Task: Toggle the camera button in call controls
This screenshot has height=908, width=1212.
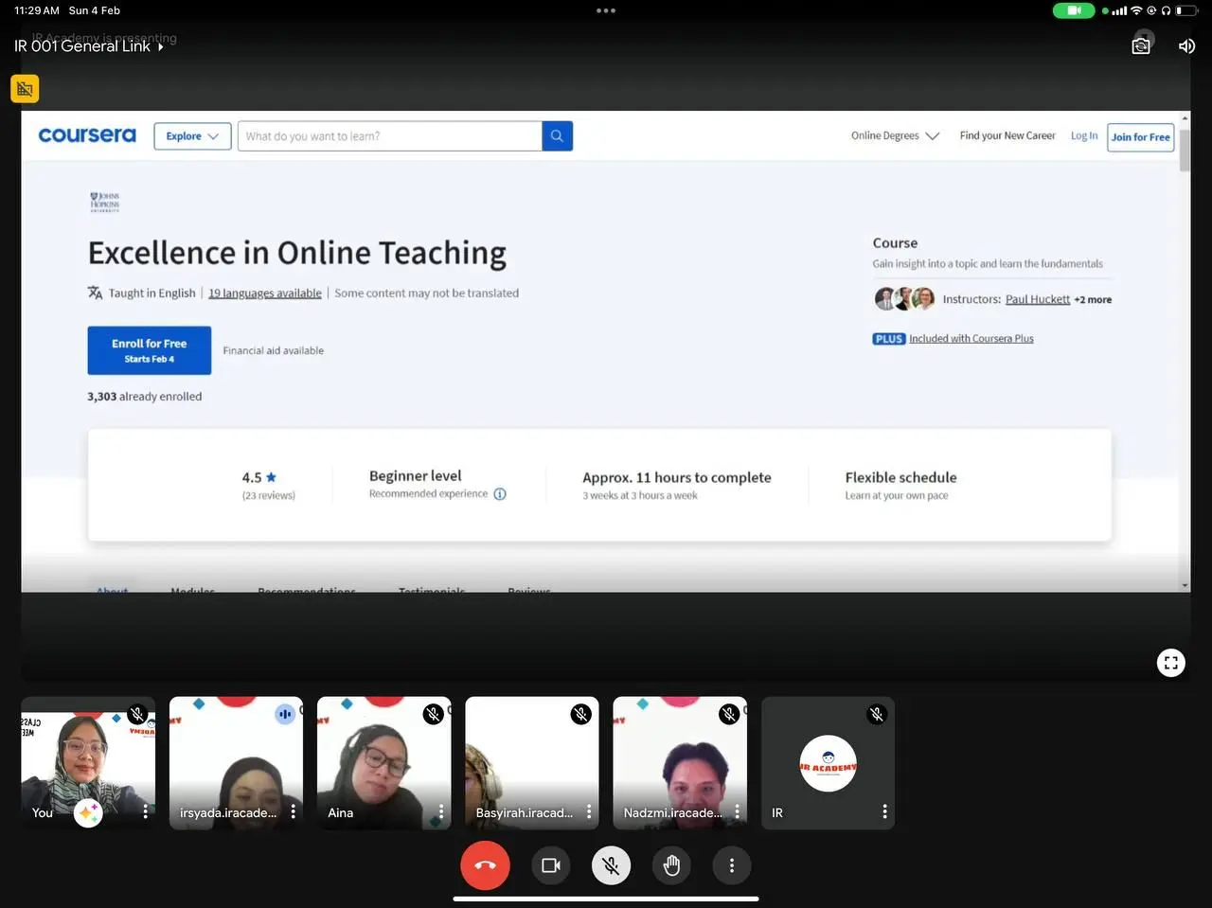Action: click(550, 865)
